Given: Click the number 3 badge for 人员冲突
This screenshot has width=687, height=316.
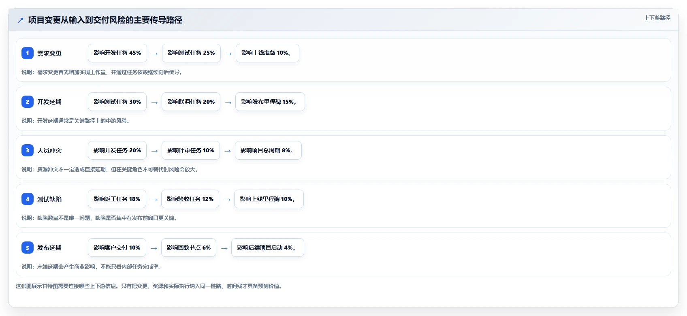Looking at the screenshot, I should tap(28, 150).
